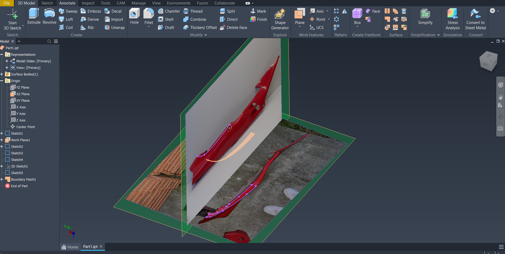Expand the Boundary Patch1 feature
The width and height of the screenshot is (505, 254).
coord(2,180)
